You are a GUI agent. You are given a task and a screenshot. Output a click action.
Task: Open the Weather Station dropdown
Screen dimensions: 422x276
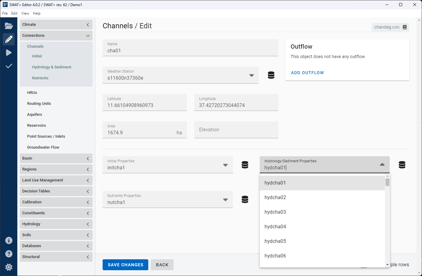pyautogui.click(x=181, y=75)
